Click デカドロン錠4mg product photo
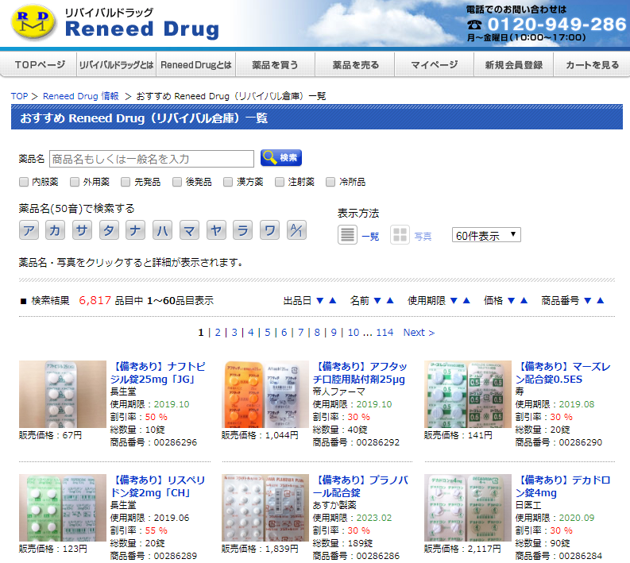This screenshot has width=630, height=563. 468,507
